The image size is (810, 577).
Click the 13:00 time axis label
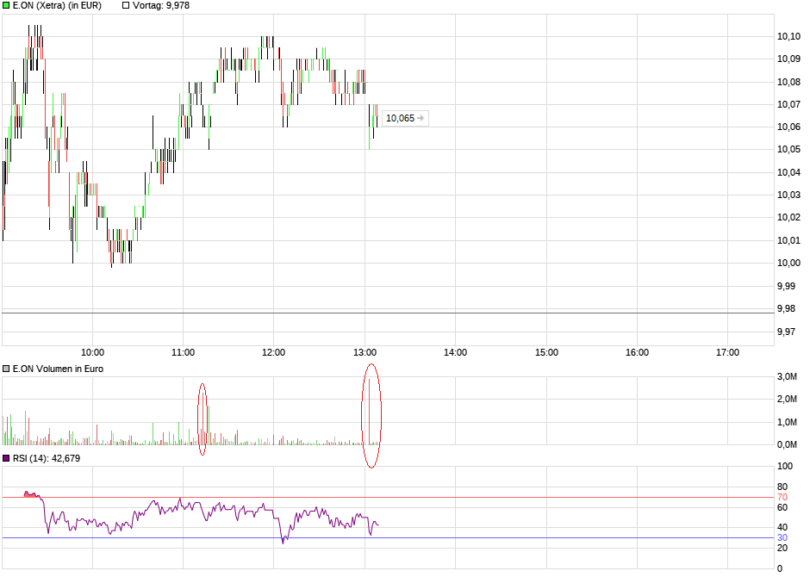click(x=364, y=352)
